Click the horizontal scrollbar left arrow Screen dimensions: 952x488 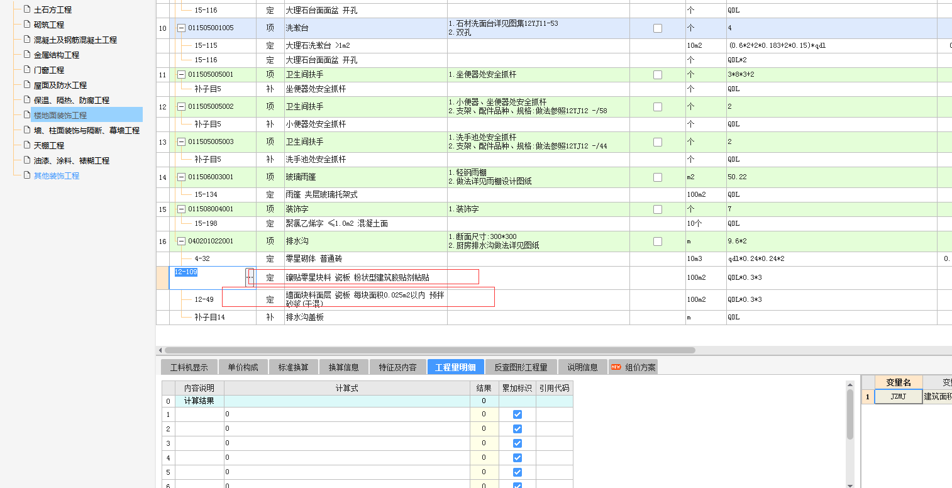click(160, 350)
